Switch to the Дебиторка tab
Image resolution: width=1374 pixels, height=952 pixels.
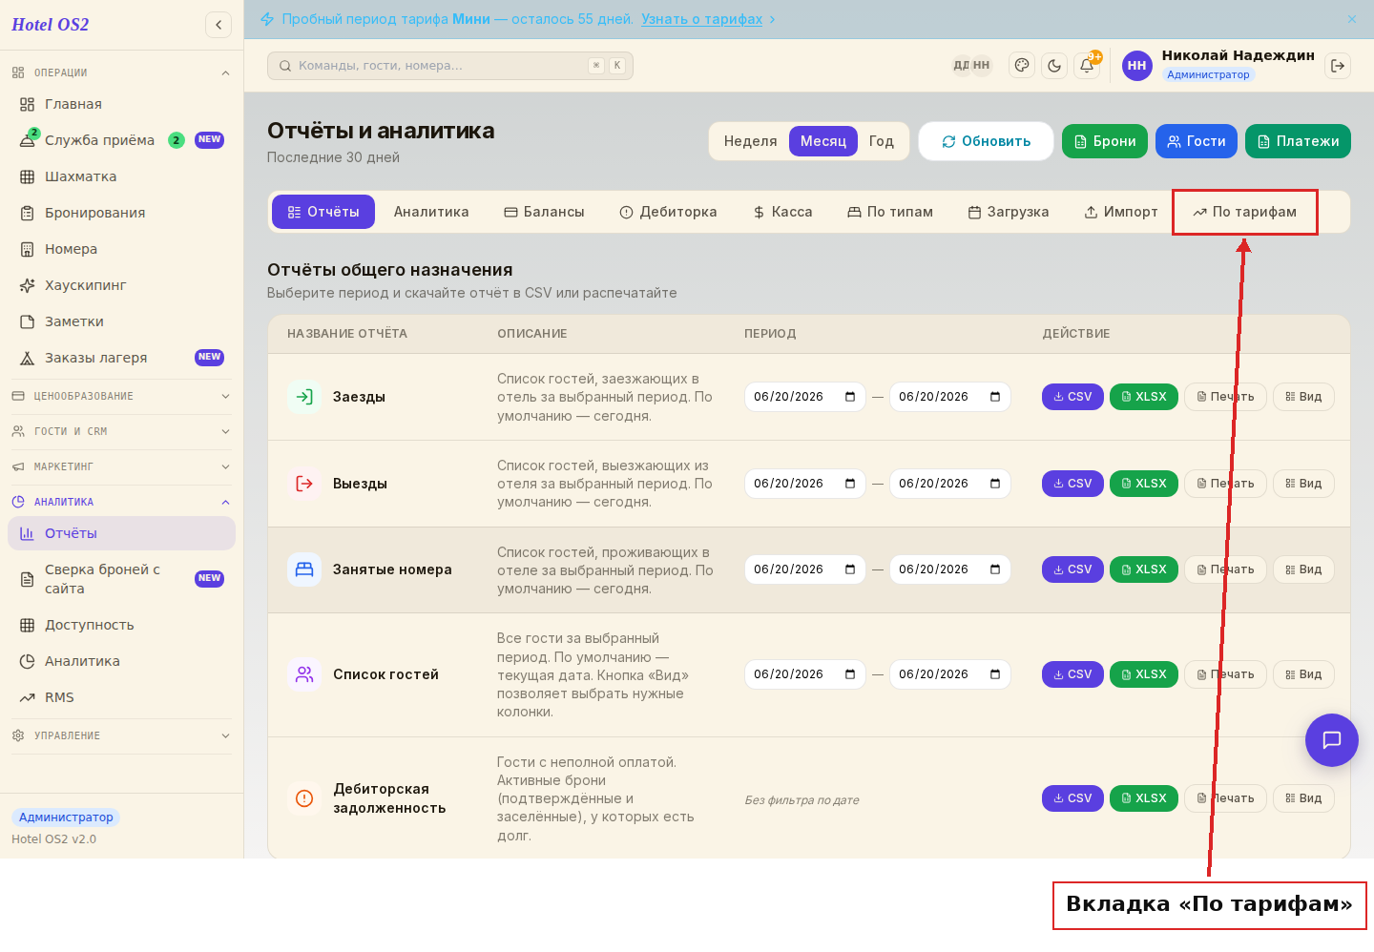click(x=668, y=212)
